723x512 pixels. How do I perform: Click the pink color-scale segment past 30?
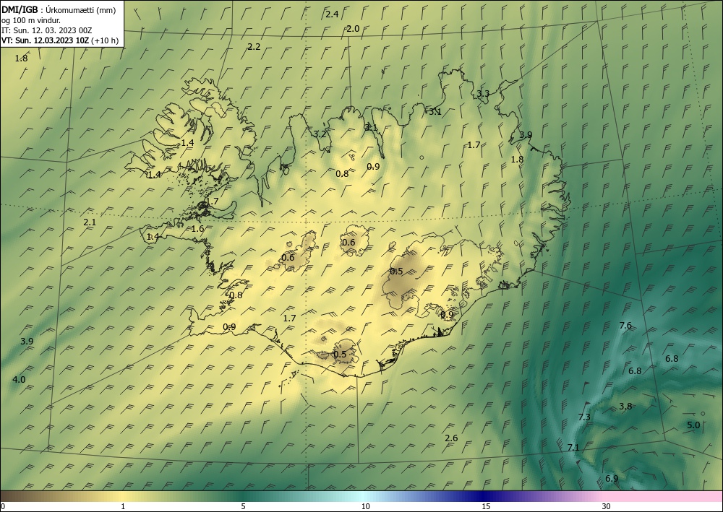(x=664, y=496)
